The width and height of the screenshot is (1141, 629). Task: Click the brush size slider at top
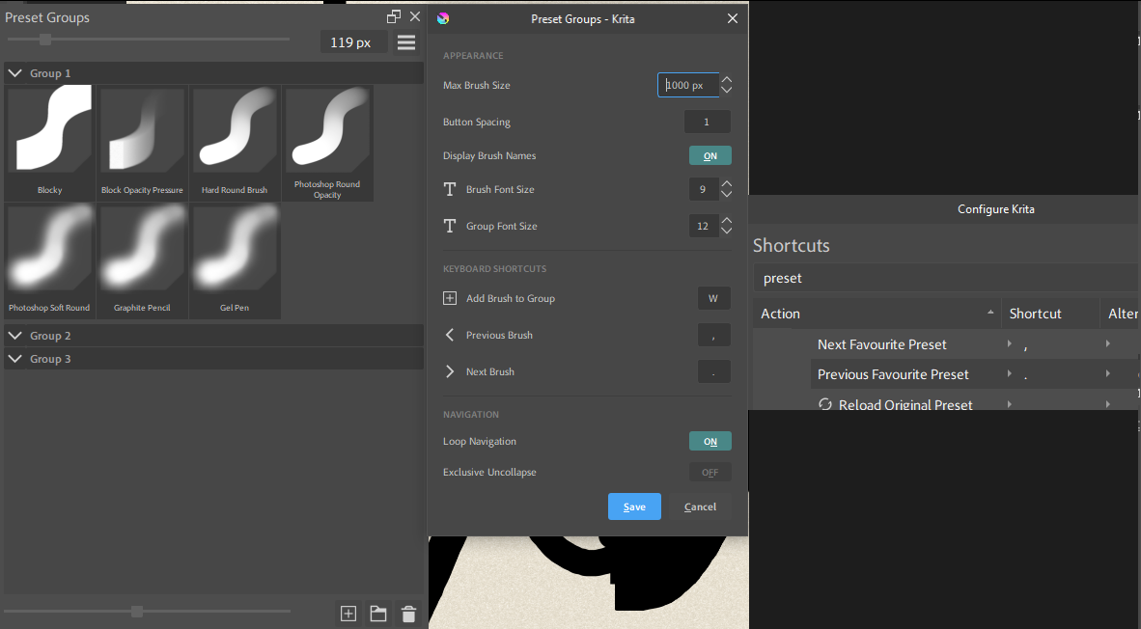coord(45,40)
